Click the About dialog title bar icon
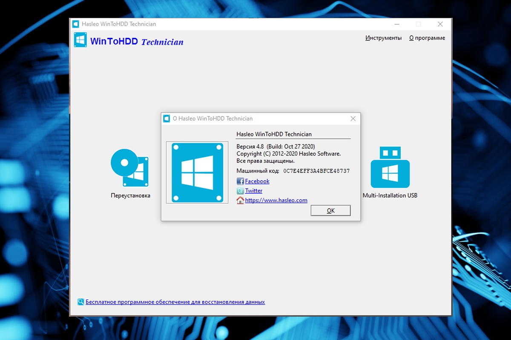The height and width of the screenshot is (340, 511). click(x=167, y=119)
